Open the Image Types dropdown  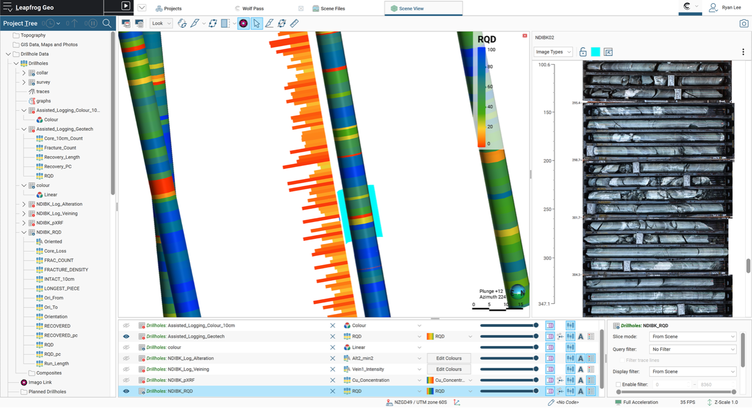coord(553,52)
